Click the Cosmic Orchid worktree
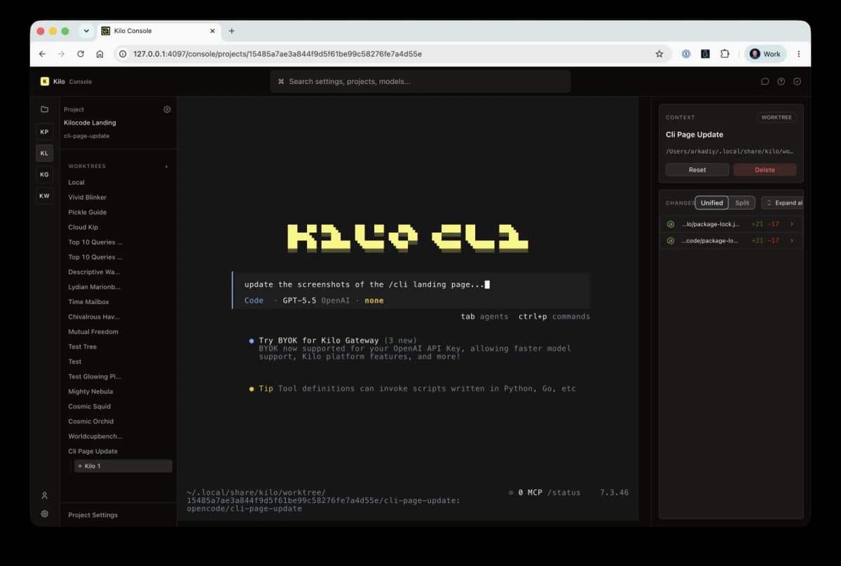Viewport: 841px width, 566px height. 91,422
